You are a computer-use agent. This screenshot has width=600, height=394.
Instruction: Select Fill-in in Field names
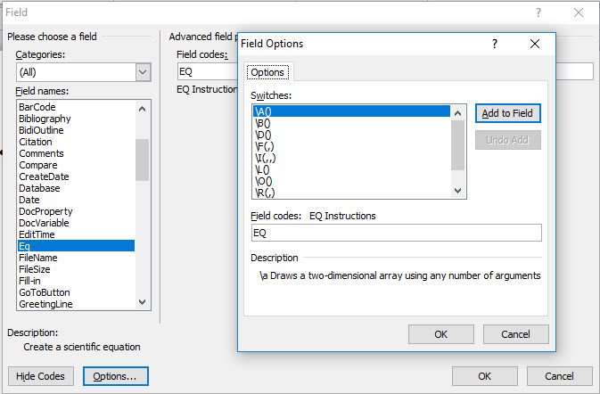click(x=77, y=281)
